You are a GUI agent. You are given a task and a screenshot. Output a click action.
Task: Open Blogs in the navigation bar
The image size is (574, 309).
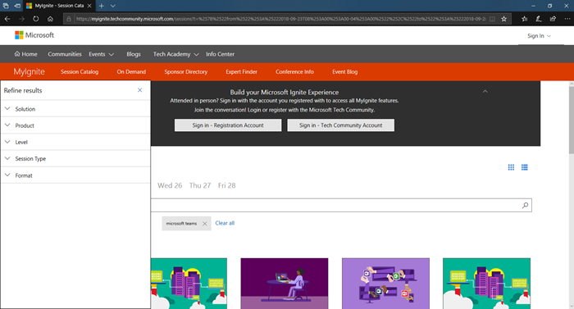pos(133,54)
